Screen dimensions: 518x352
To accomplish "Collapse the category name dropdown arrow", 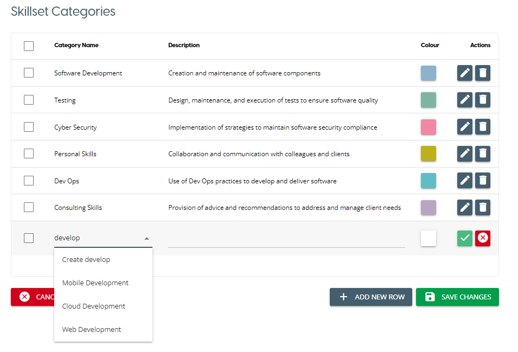I will click(x=146, y=238).
